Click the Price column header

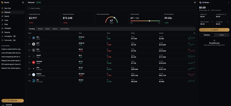pos(80,33)
